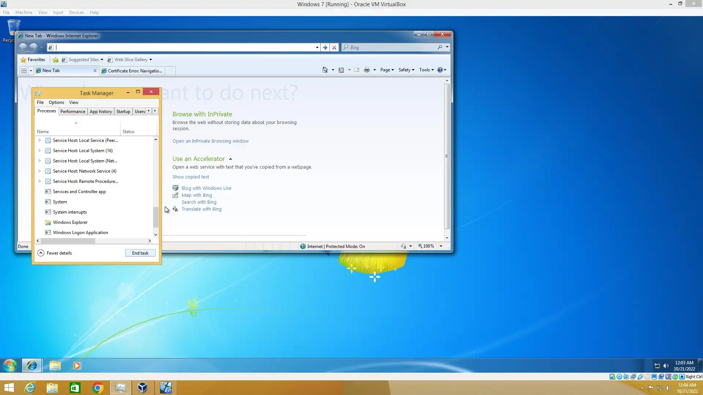Open the IE Help question mark icon

(440, 70)
